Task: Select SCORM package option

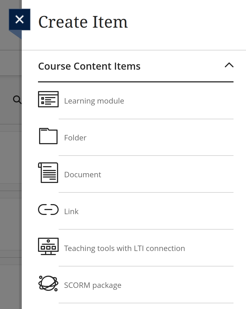Action: point(93,285)
